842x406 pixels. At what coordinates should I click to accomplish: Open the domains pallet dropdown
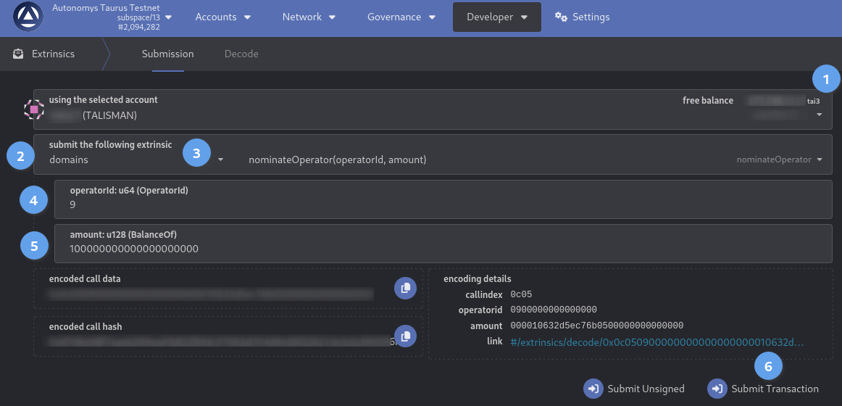(x=138, y=159)
